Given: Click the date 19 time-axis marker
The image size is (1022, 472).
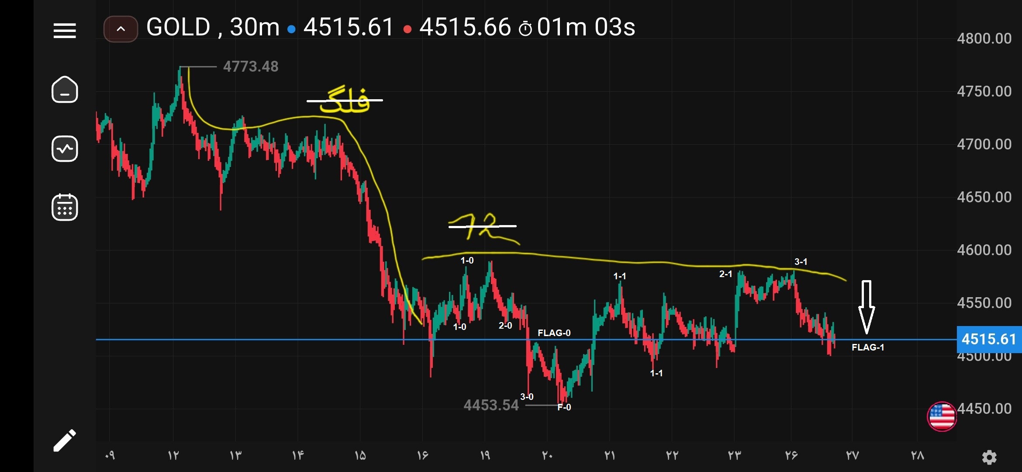Looking at the screenshot, I should (x=485, y=455).
